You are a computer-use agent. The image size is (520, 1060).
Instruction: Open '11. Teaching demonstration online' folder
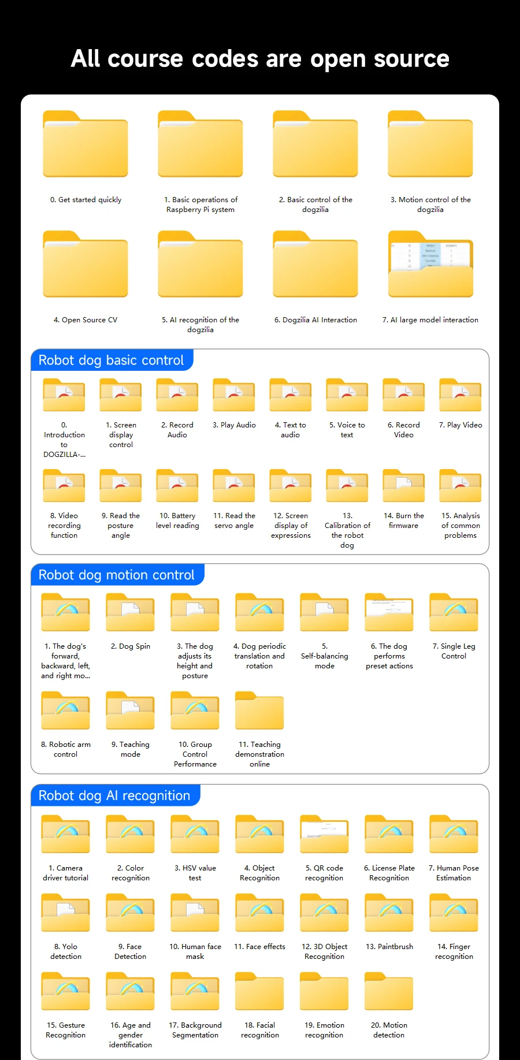pos(260,711)
